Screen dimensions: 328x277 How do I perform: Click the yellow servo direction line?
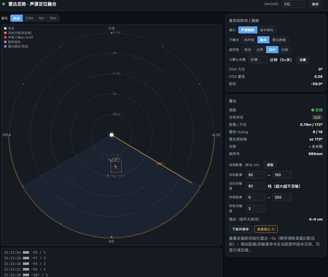click(152, 159)
